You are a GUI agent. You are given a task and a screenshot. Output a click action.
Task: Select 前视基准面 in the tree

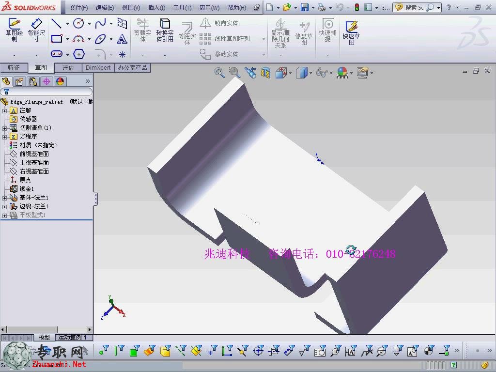(34, 154)
